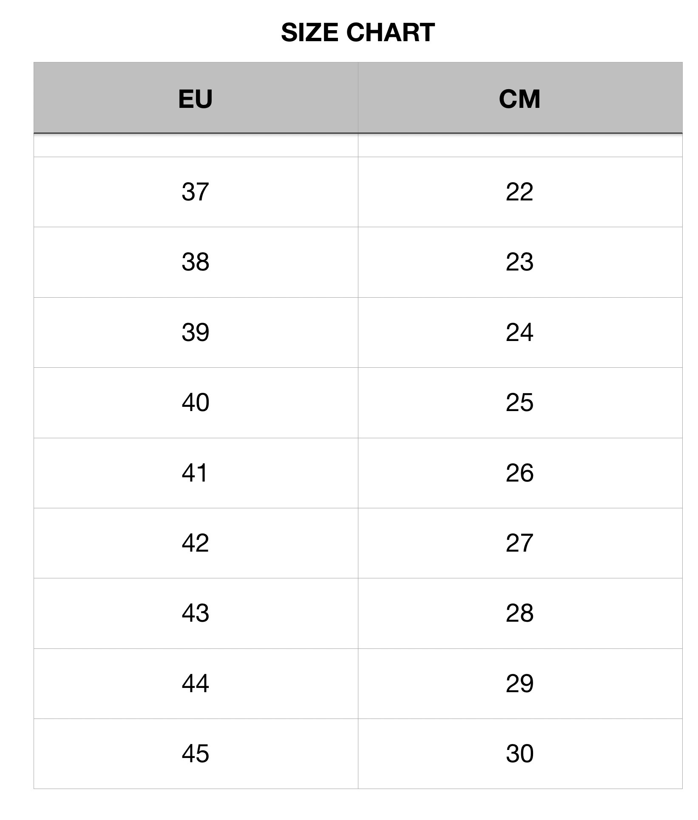Click EU size 40 cell
The width and height of the screenshot is (698, 820).
point(195,403)
